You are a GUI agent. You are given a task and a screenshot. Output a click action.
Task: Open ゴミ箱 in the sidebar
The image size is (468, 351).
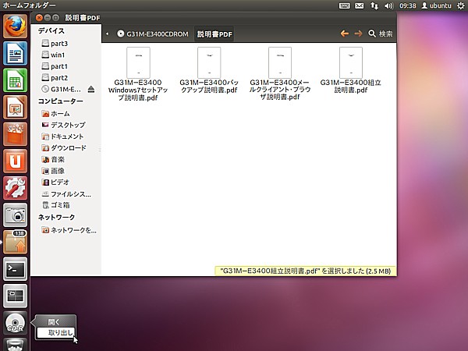pyautogui.click(x=56, y=205)
